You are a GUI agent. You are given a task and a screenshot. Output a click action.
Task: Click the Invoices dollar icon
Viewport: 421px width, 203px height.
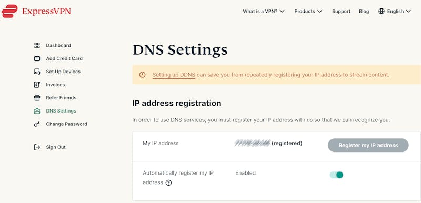(37, 85)
